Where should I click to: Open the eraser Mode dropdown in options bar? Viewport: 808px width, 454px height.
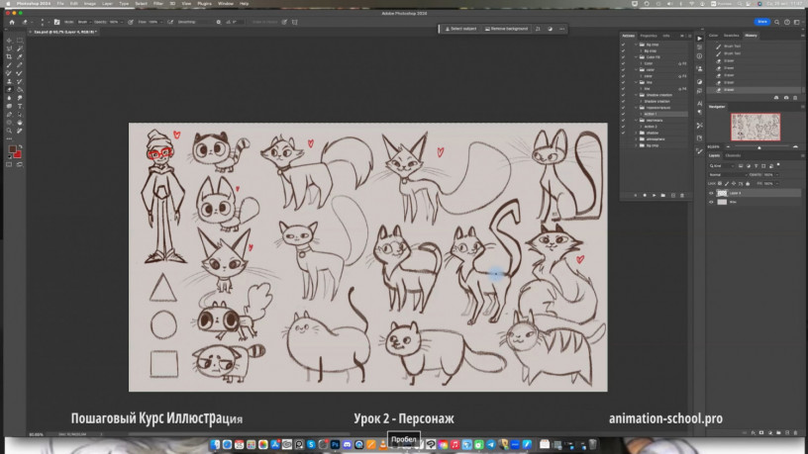pos(83,21)
